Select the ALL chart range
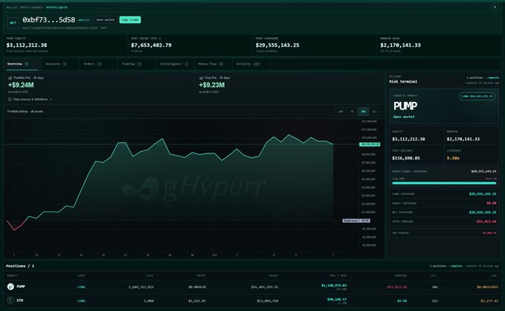 [374, 112]
